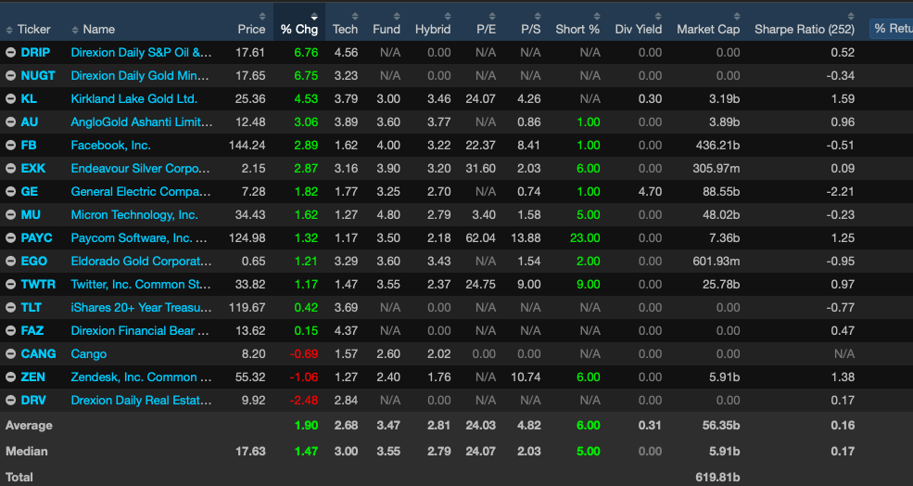Viewport: 913px width, 486px height.
Task: Open AngloGold Ashanti name link
Action: pyautogui.click(x=142, y=121)
